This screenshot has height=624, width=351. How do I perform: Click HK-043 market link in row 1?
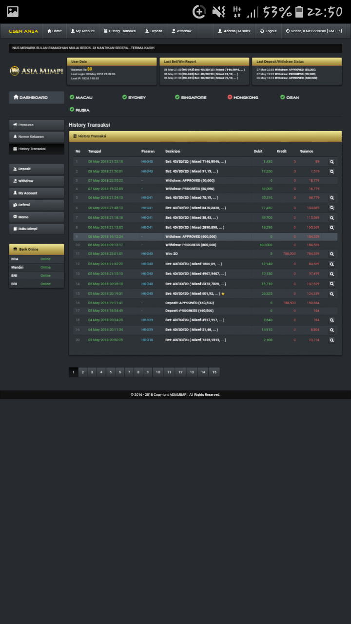click(x=147, y=161)
